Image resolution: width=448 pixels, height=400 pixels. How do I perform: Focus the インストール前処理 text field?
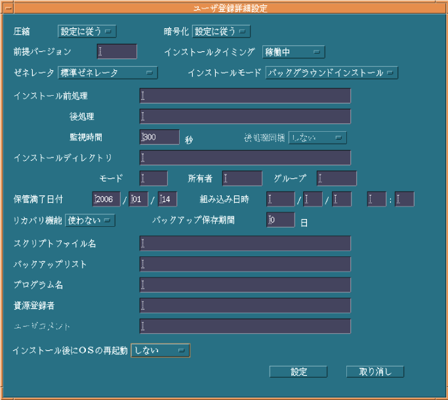pyautogui.click(x=245, y=96)
